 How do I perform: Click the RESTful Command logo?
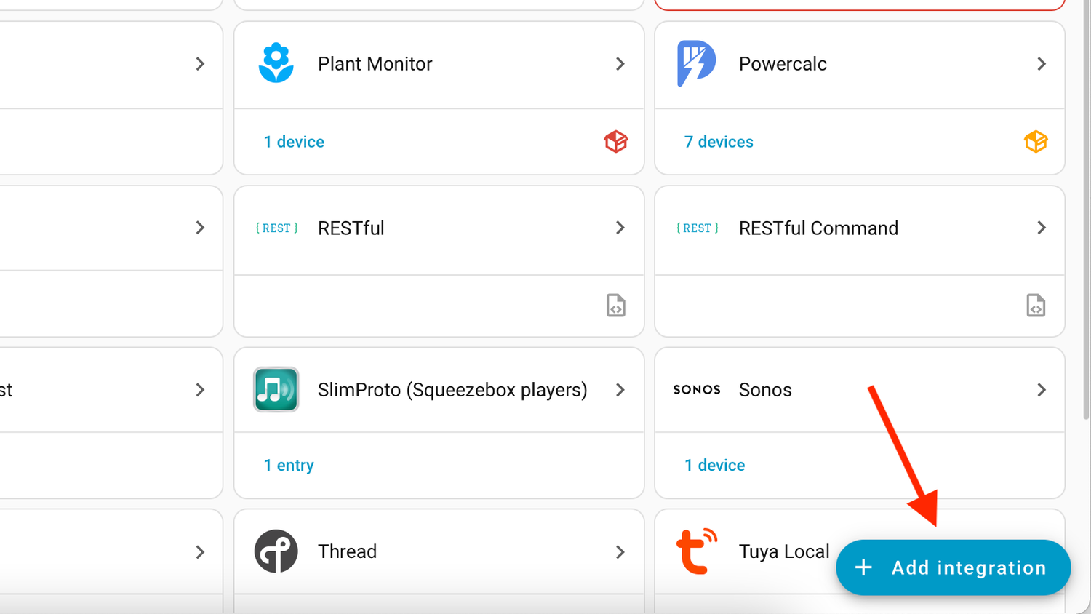[697, 228]
